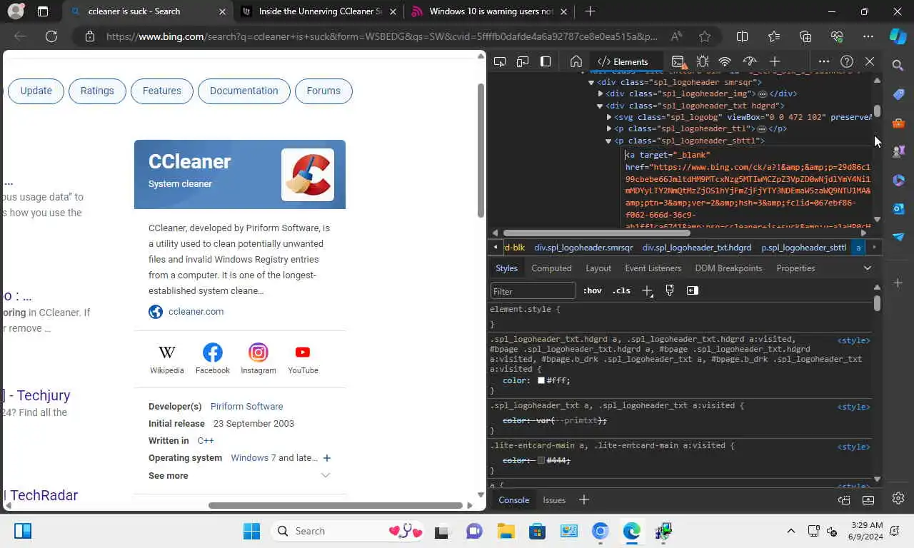Toggle rendering emulations brush icon in Styles

(670, 290)
